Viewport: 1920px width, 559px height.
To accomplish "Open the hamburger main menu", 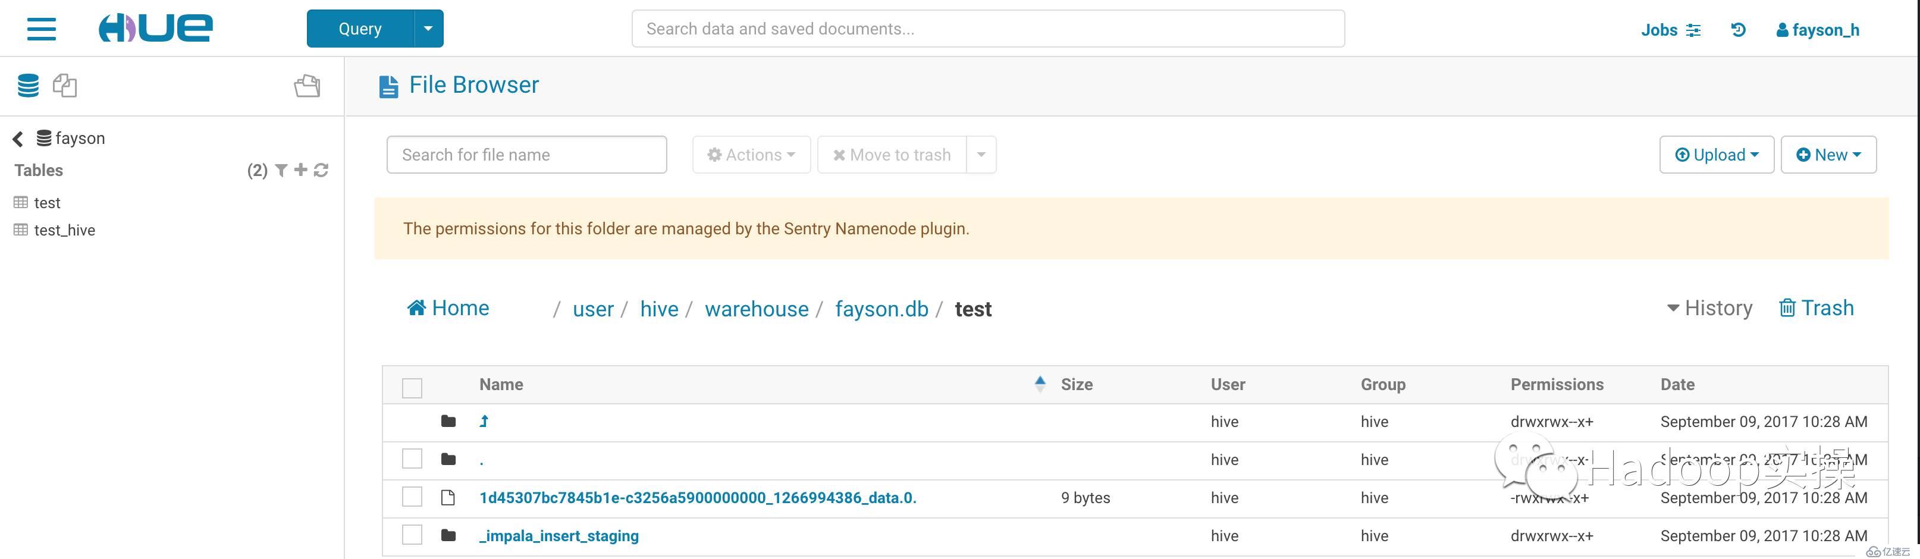I will click(x=42, y=29).
